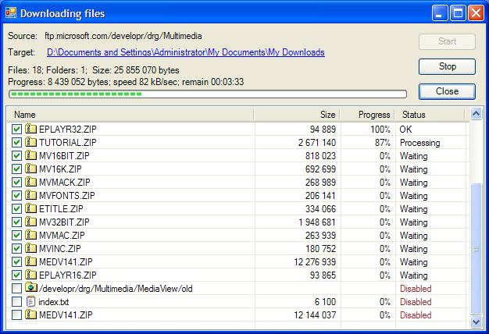Screen dimensions: 489x334
Task: Select the ETITLE.ZIP archive icon
Action: click(x=30, y=208)
